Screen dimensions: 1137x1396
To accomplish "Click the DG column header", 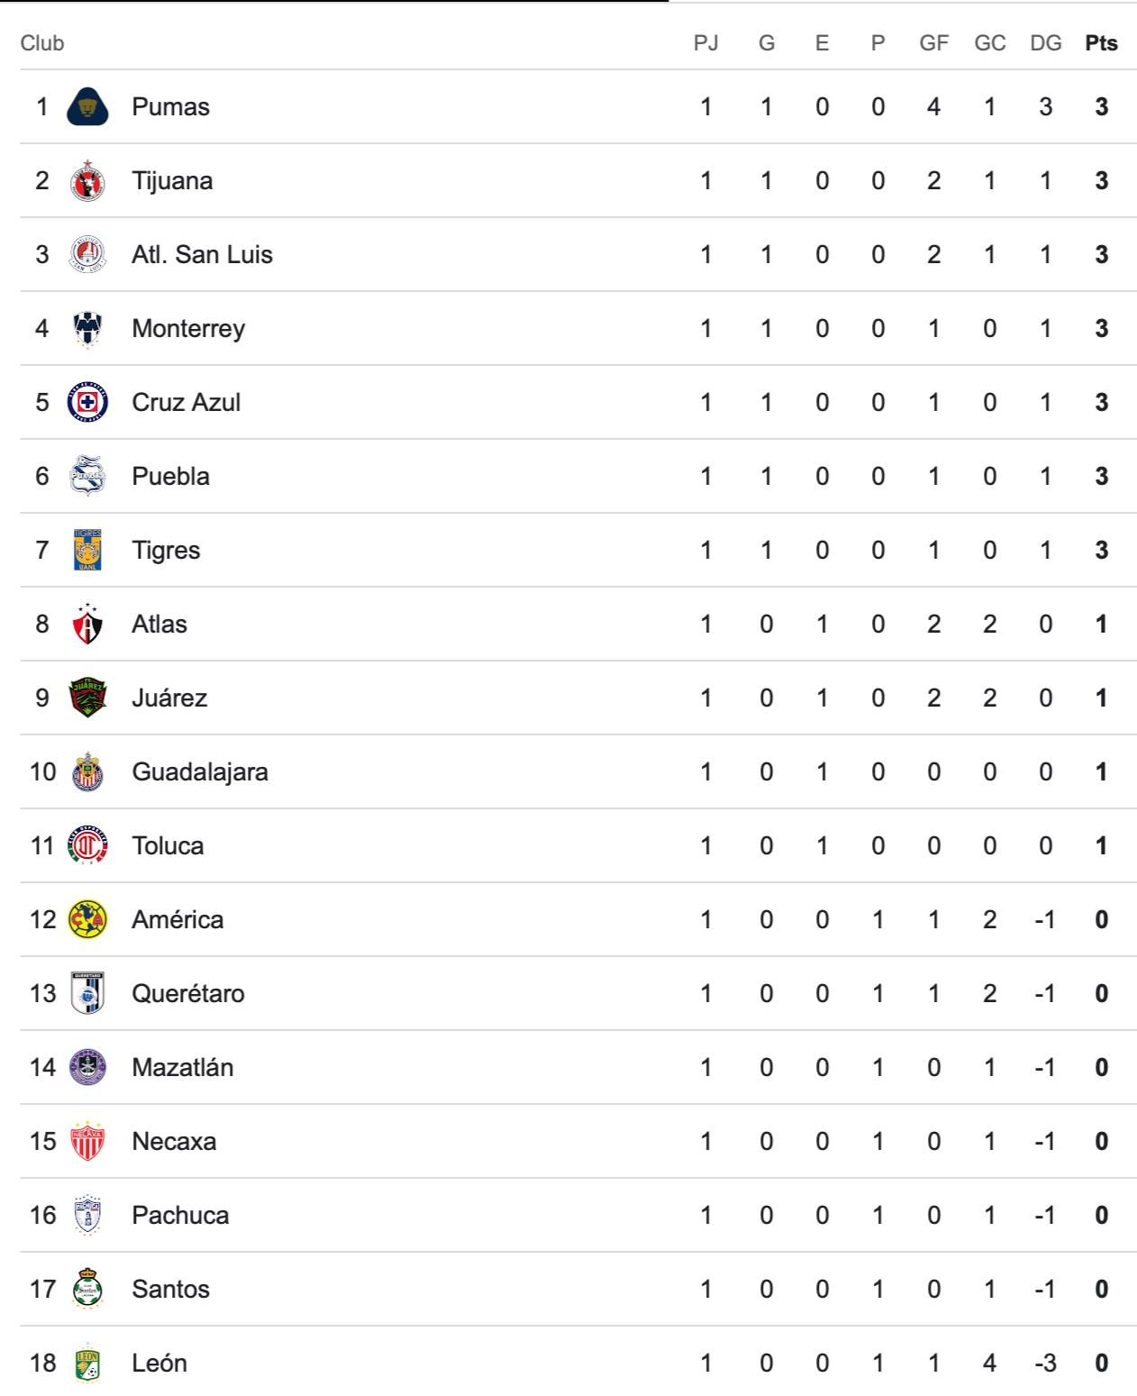I will tap(1045, 42).
